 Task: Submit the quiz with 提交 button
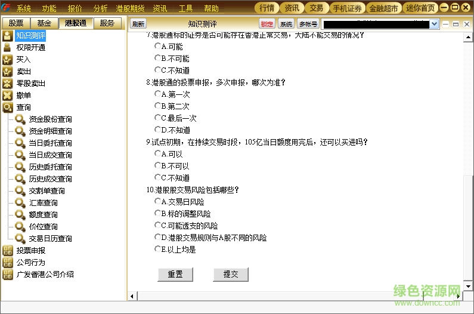(231, 275)
